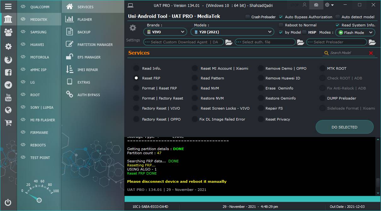Open EFS Manager menu item
The width and height of the screenshot is (381, 211).
[93, 57]
